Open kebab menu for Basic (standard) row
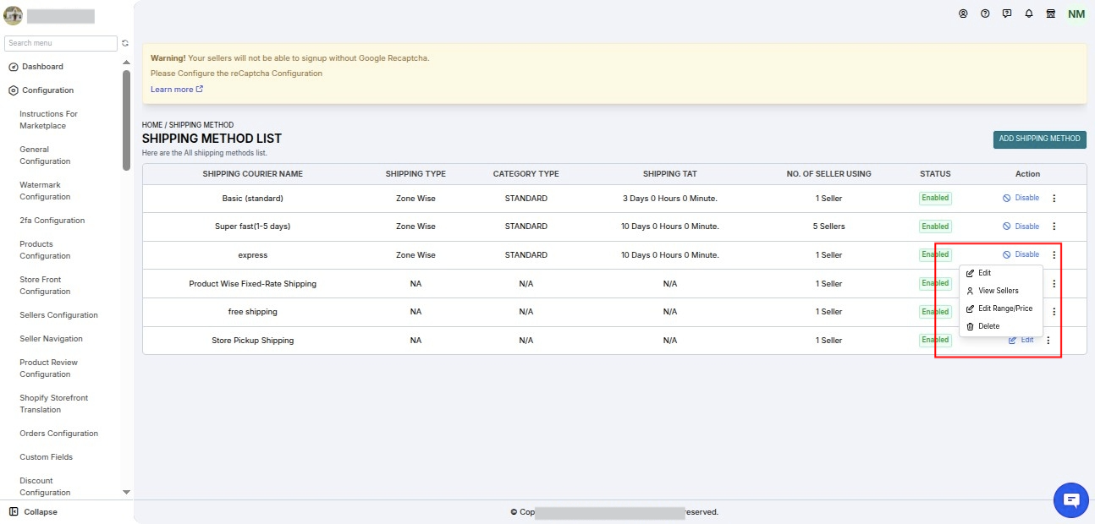Viewport: 1095px width, 524px height. click(x=1054, y=199)
